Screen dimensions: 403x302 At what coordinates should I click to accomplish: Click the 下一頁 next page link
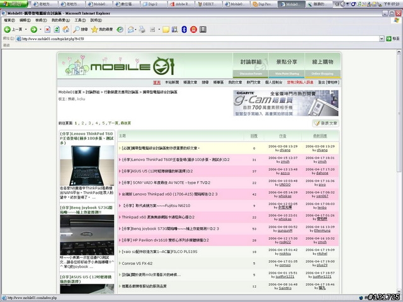pyautogui.click(x=113, y=123)
